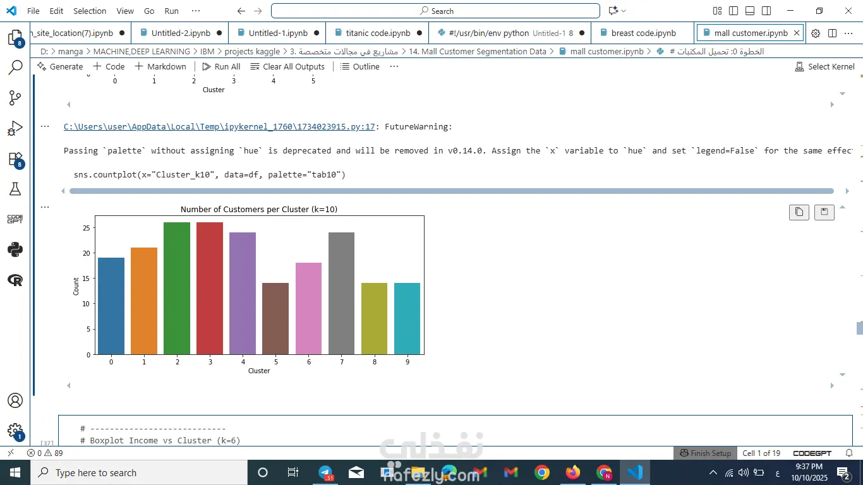
Task: Open the Testing flask view
Action: pyautogui.click(x=15, y=189)
